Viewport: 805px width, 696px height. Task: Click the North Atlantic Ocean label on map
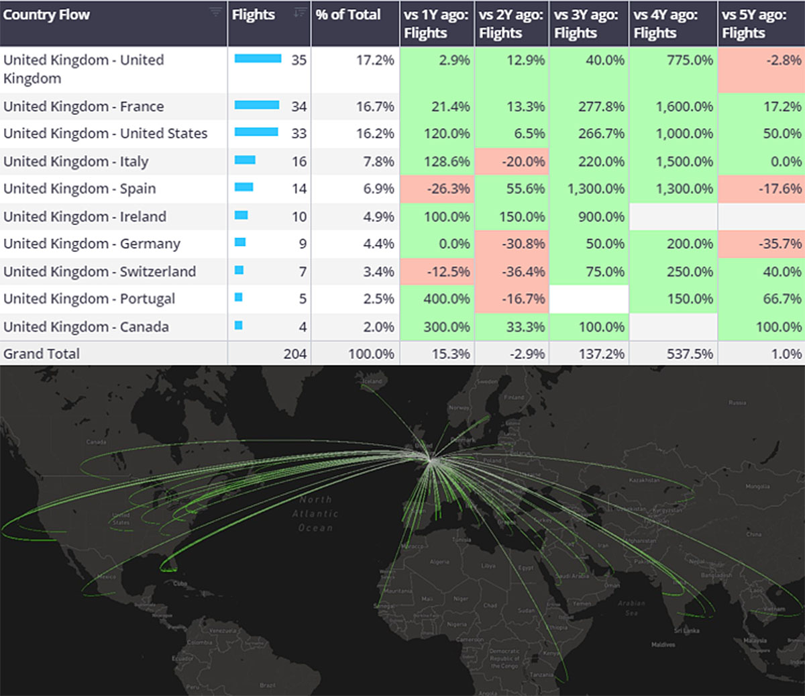(x=315, y=513)
